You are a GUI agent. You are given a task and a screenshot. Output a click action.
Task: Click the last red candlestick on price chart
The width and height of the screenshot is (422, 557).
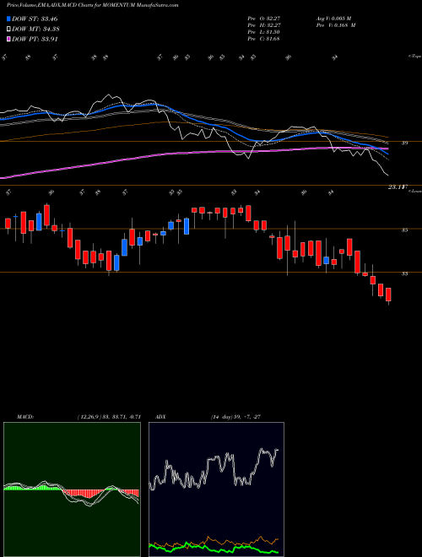(x=388, y=295)
